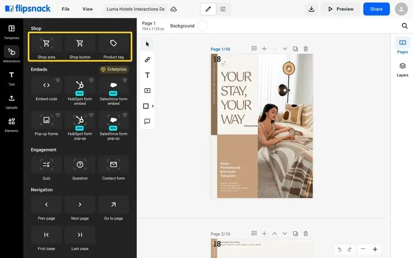This screenshot has height=258, width=413.
Task: Expand shape options arrow beside rectangle tool
Action: click(153, 106)
